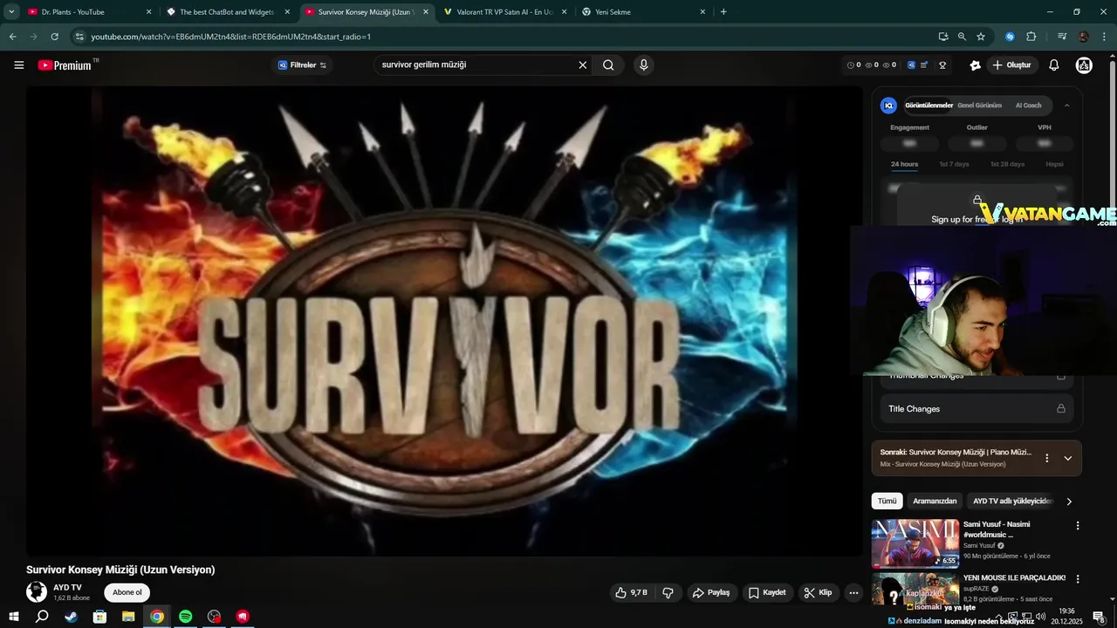The image size is (1117, 628).
Task: Switch to the Valorant TR VP Satın Al tab
Action: point(505,12)
